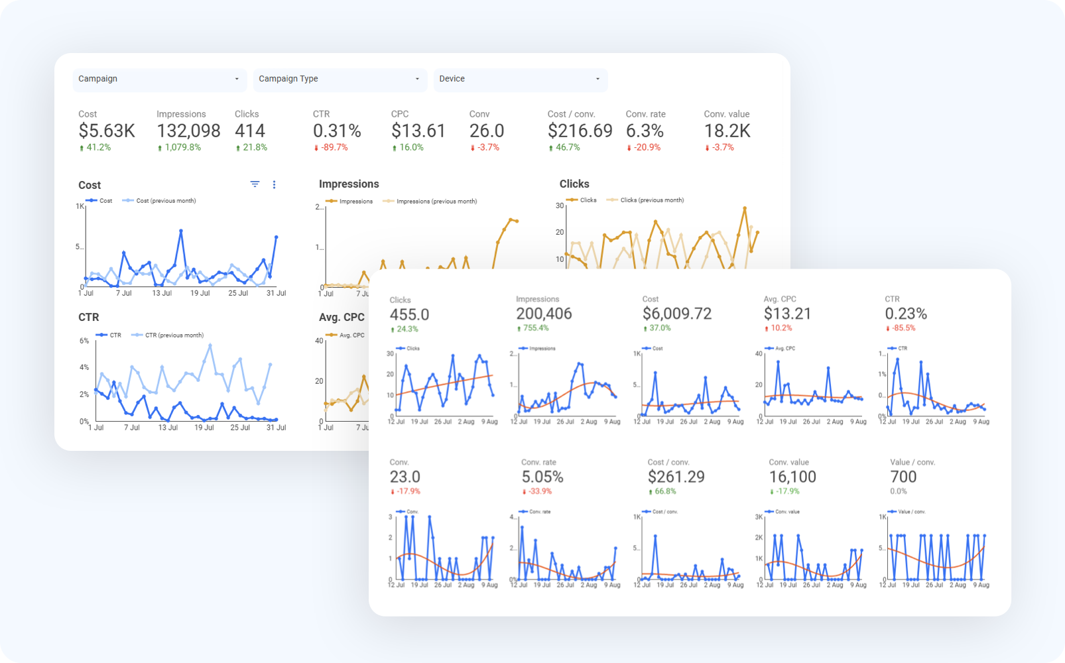This screenshot has width=1065, height=663.
Task: Open the filter icon on the Cost chart
Action: pyautogui.click(x=255, y=184)
